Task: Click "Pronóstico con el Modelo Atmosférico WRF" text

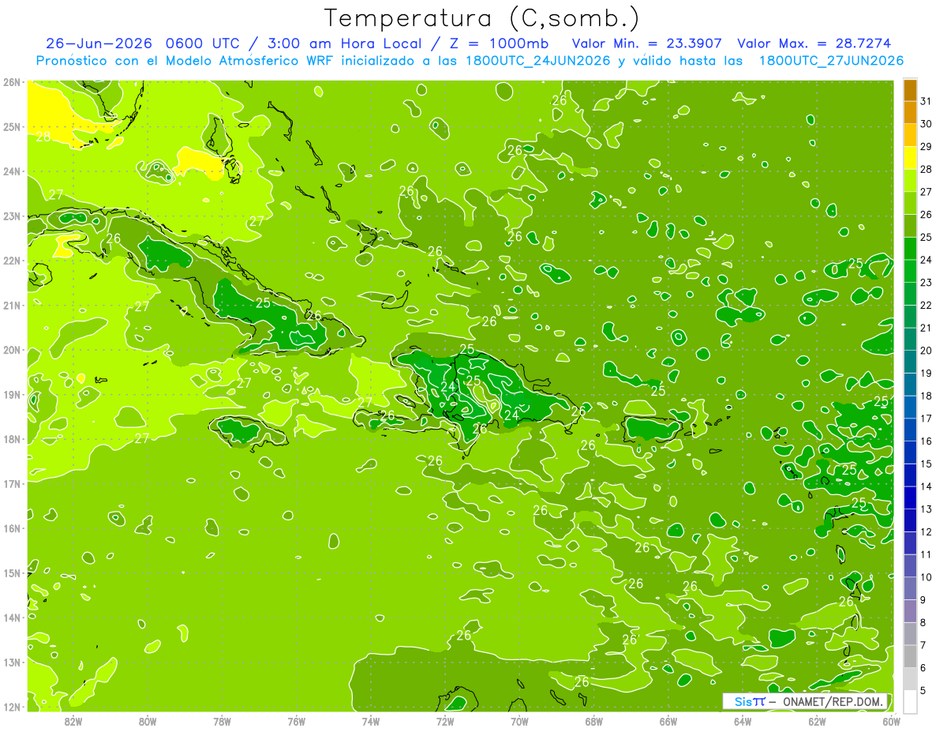Action: [185, 61]
